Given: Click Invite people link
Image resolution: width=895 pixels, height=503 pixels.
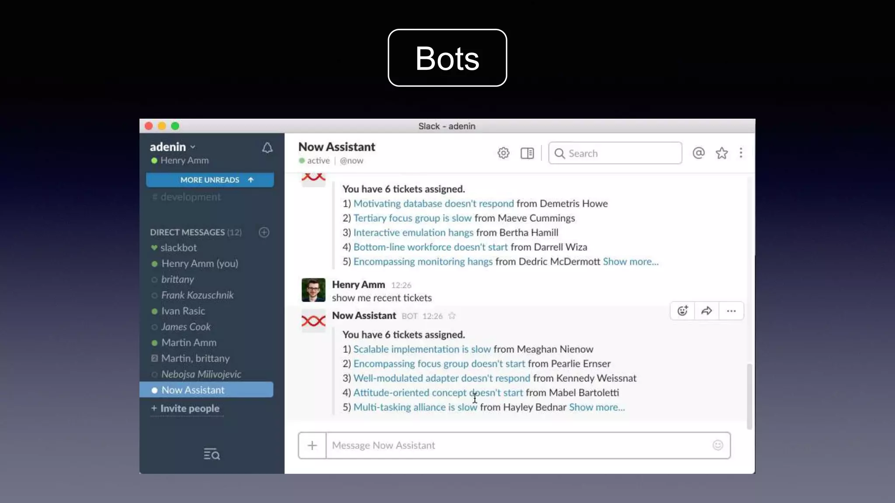Looking at the screenshot, I should pyautogui.click(x=189, y=408).
